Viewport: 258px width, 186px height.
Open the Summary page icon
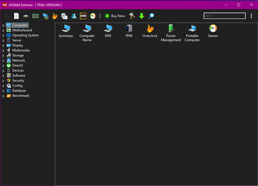tap(66, 31)
